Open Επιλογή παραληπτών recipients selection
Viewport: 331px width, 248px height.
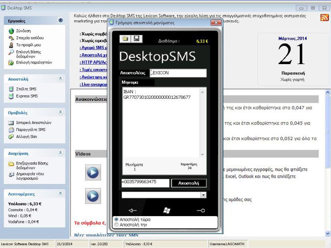[30, 62]
